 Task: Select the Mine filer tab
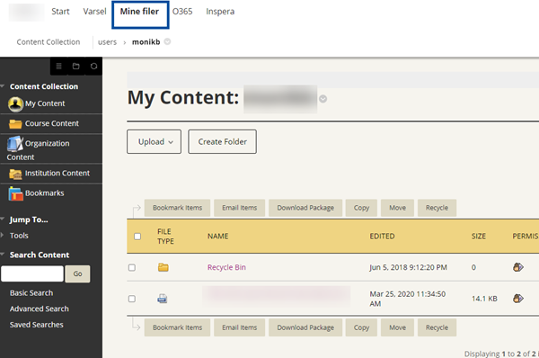139,14
